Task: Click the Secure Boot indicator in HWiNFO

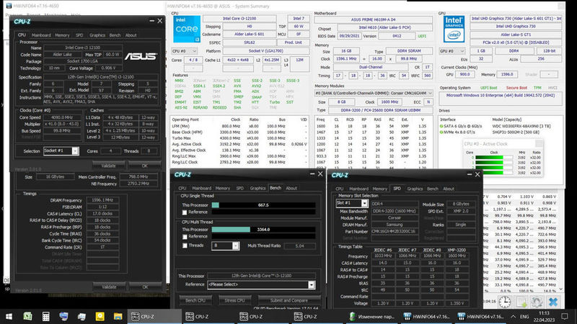Action: 516,88
